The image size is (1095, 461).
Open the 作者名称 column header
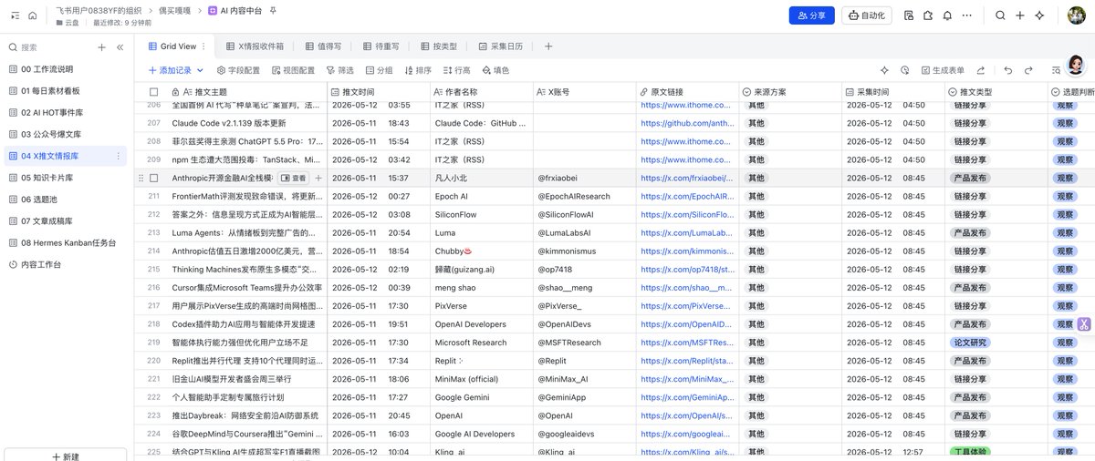click(x=481, y=92)
